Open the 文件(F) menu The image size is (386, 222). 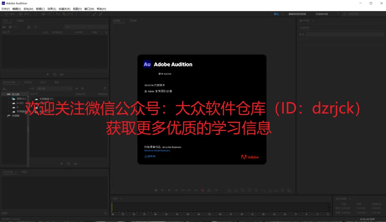[5, 9]
